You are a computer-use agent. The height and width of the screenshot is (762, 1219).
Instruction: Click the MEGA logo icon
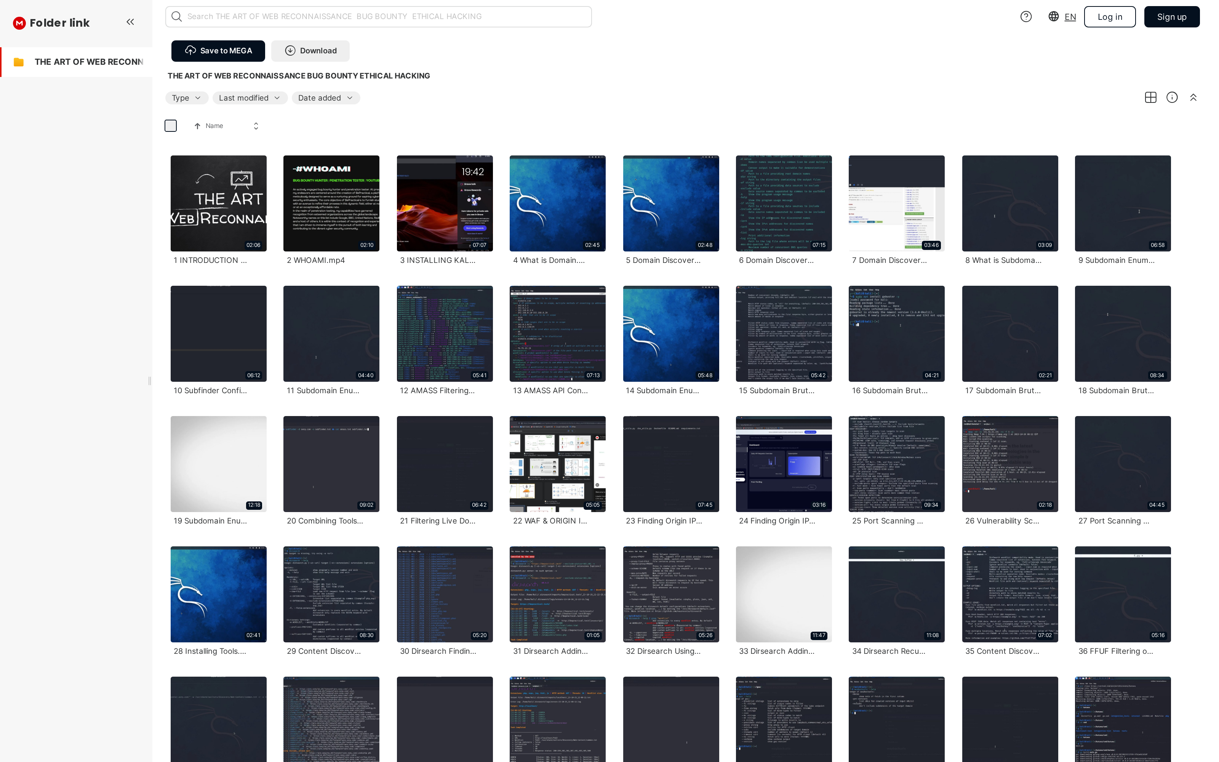click(19, 23)
